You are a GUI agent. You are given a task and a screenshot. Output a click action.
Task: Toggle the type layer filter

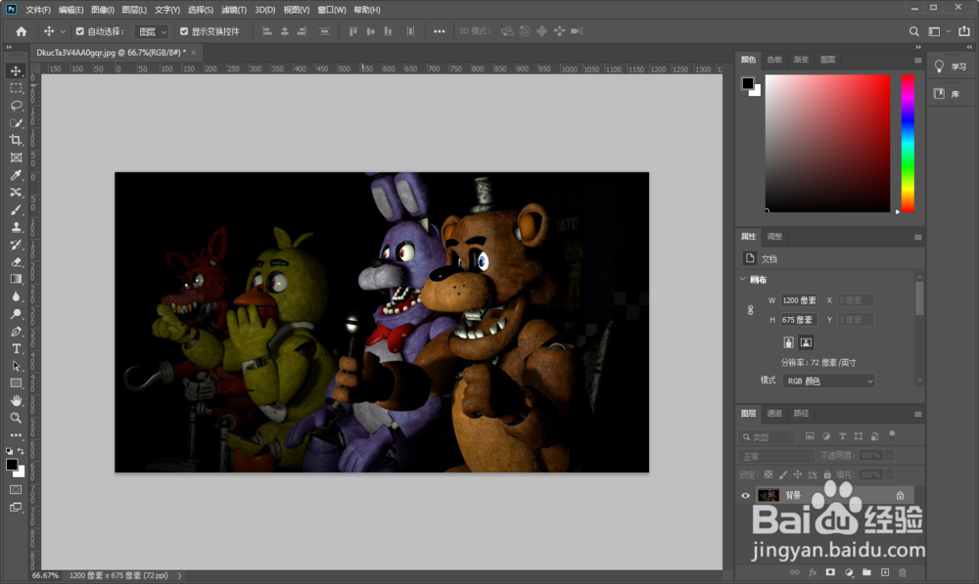coord(842,436)
